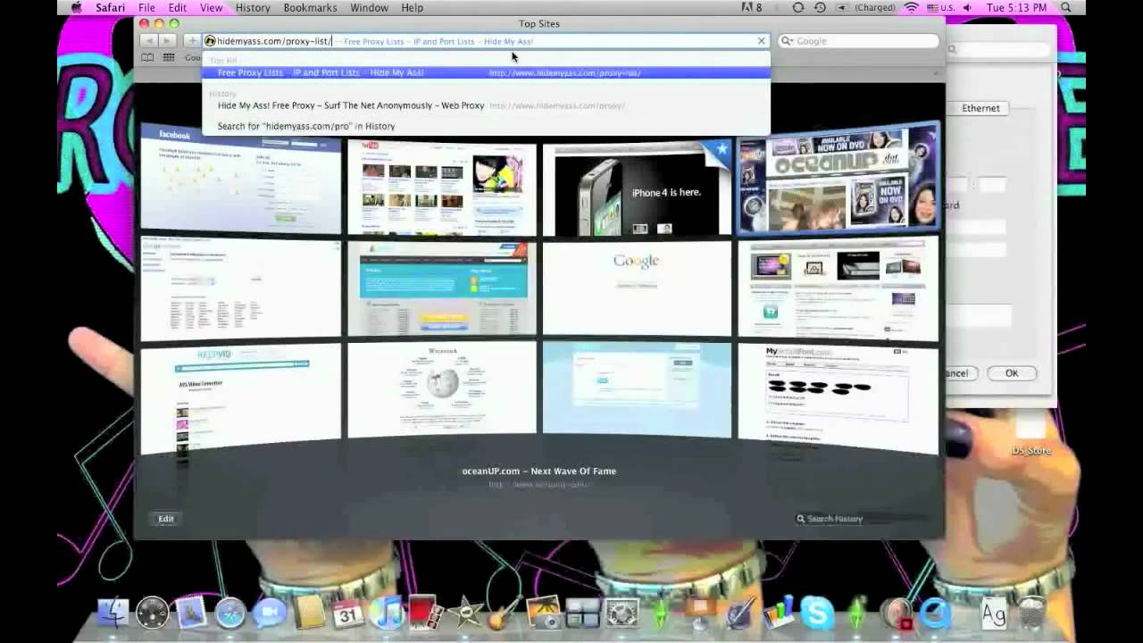Click the Edit button in Top Sites
This screenshot has width=1143, height=643.
click(x=166, y=519)
